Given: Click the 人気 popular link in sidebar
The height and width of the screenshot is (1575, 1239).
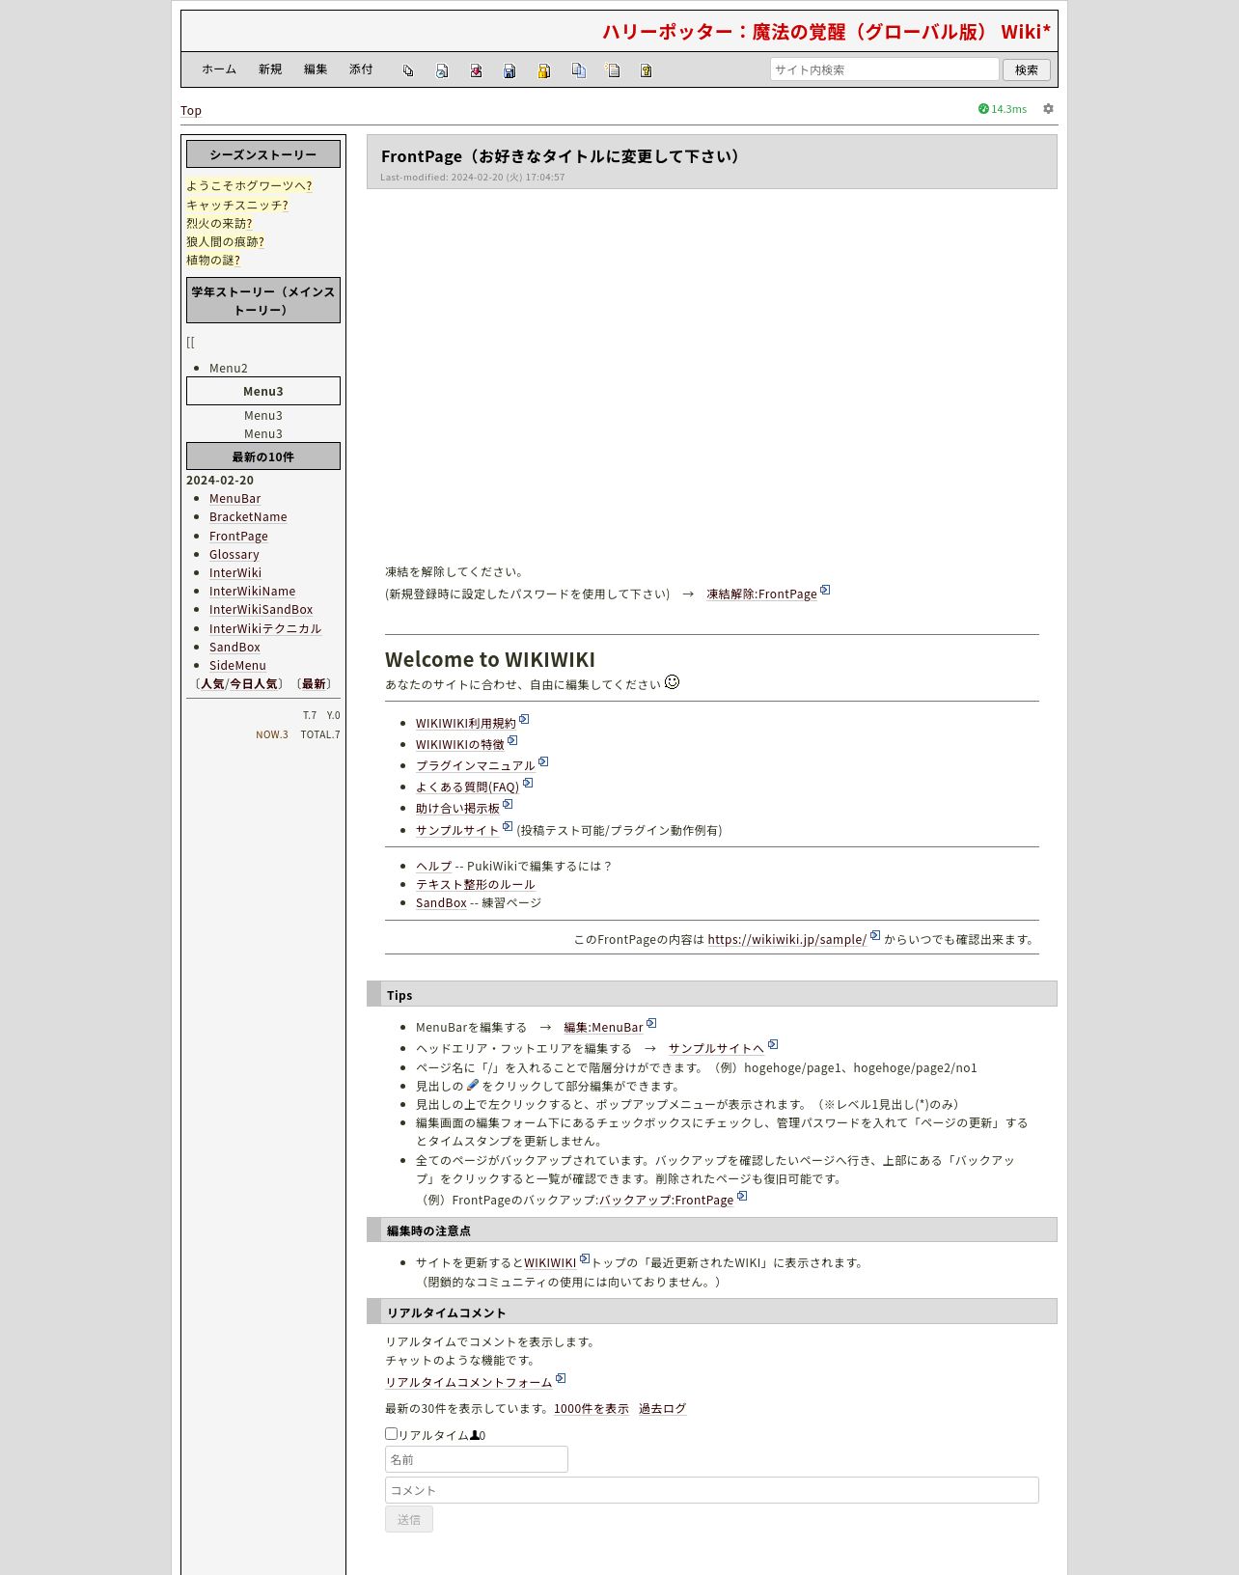Looking at the screenshot, I should click(x=212, y=684).
